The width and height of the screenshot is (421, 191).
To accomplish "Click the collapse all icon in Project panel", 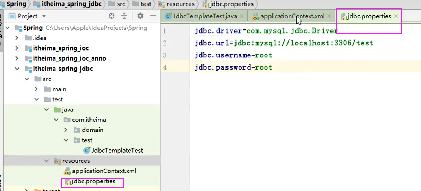I will click(x=124, y=16).
